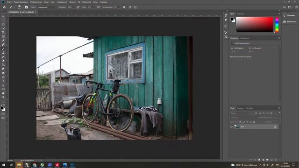Viewport: 299px width, 168px height.
Task: Click the add layer mask icon
Action: [x=259, y=160]
